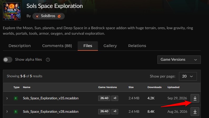
Task: Click the Game Versions column header
Action: (108, 87)
